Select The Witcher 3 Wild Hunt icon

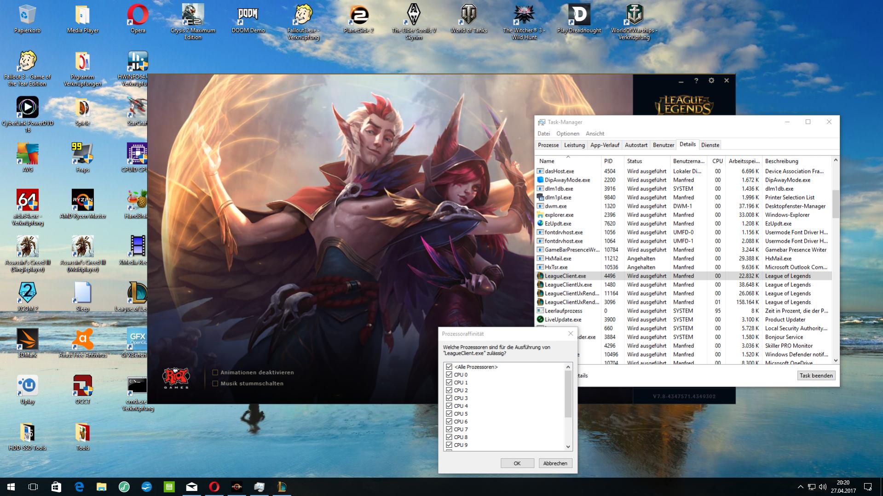tap(524, 22)
